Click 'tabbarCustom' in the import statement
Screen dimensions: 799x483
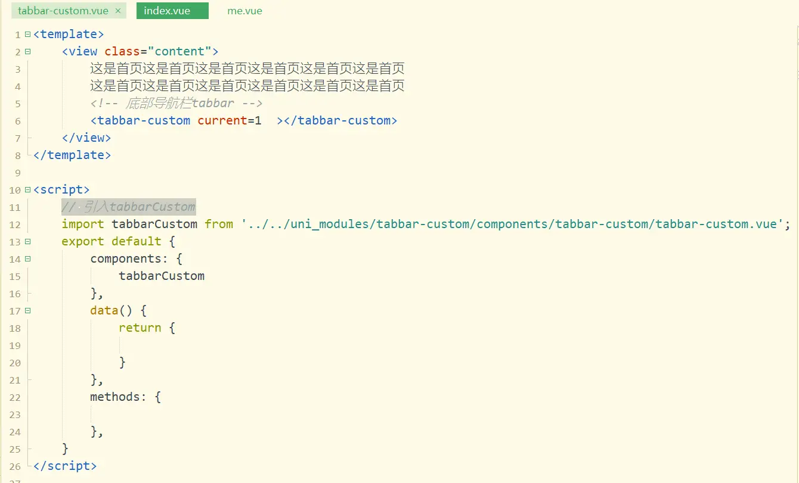[x=154, y=224]
